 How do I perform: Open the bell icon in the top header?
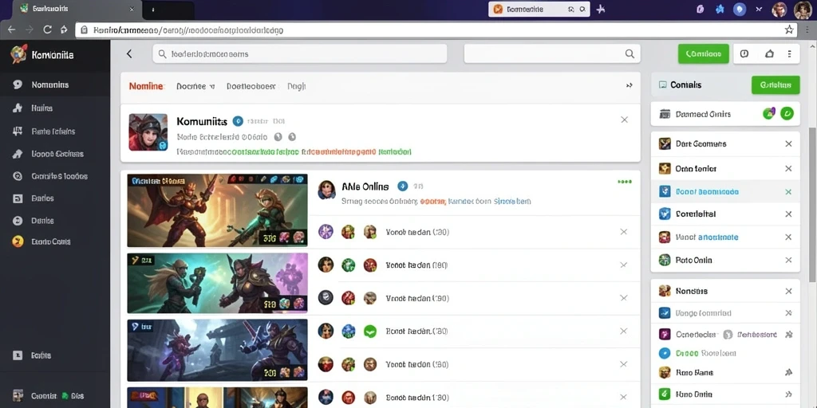(x=770, y=53)
